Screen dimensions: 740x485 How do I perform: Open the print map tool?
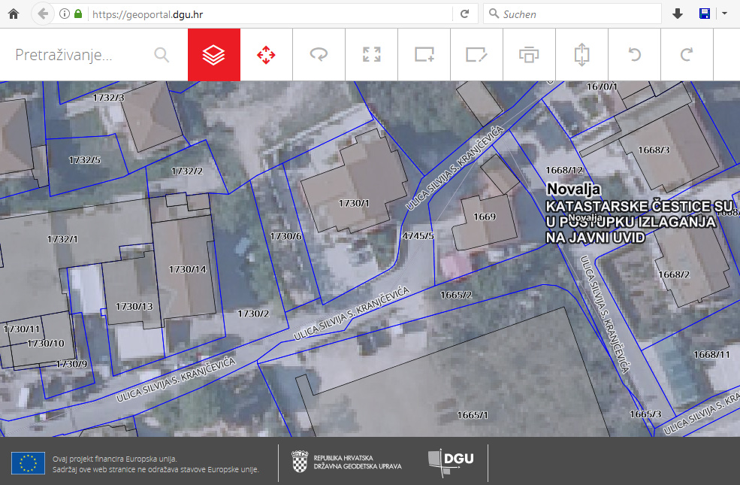[529, 55]
